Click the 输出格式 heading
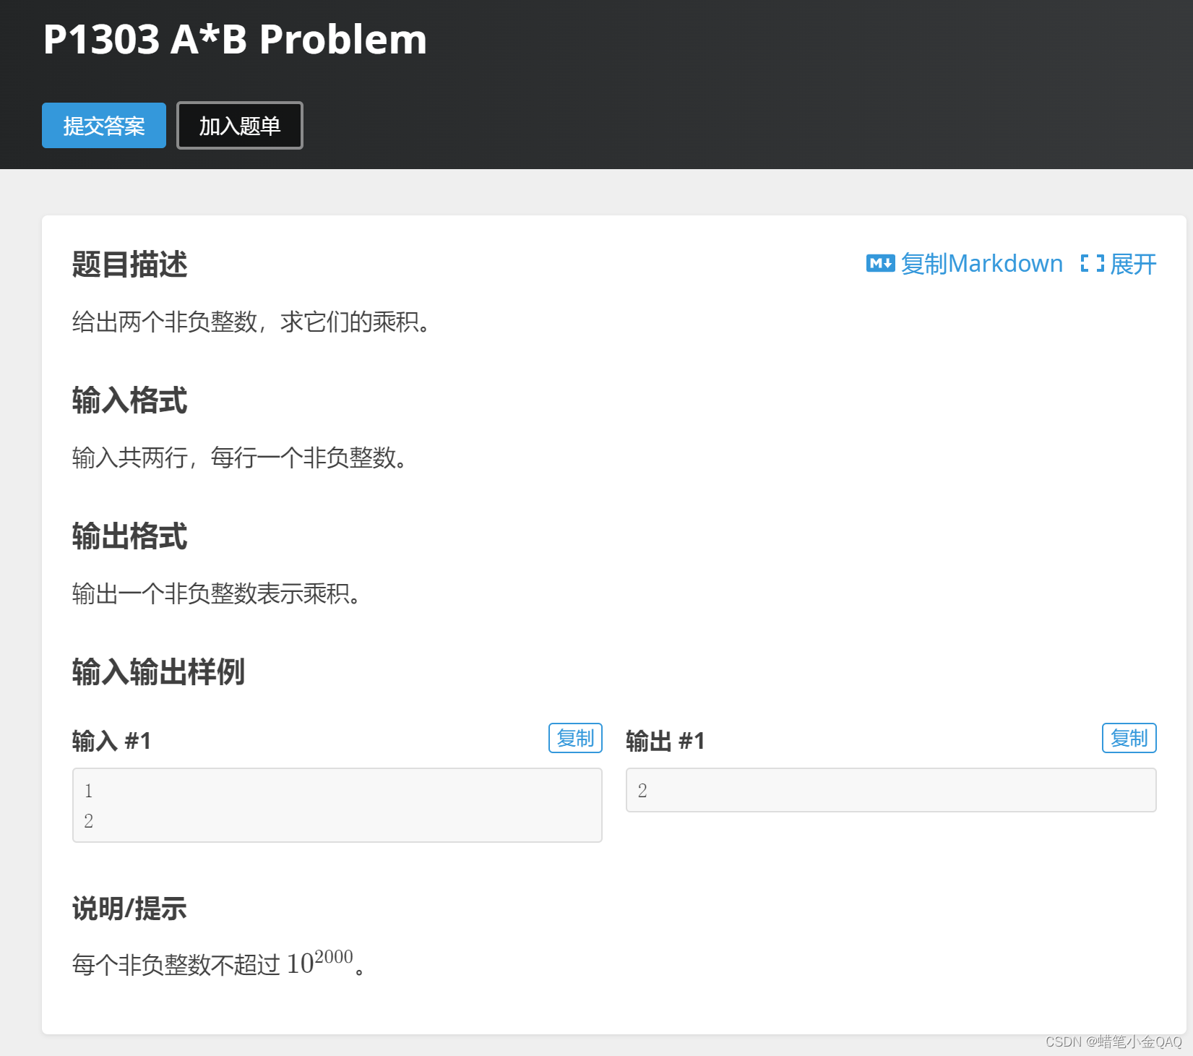The image size is (1193, 1056). (130, 536)
